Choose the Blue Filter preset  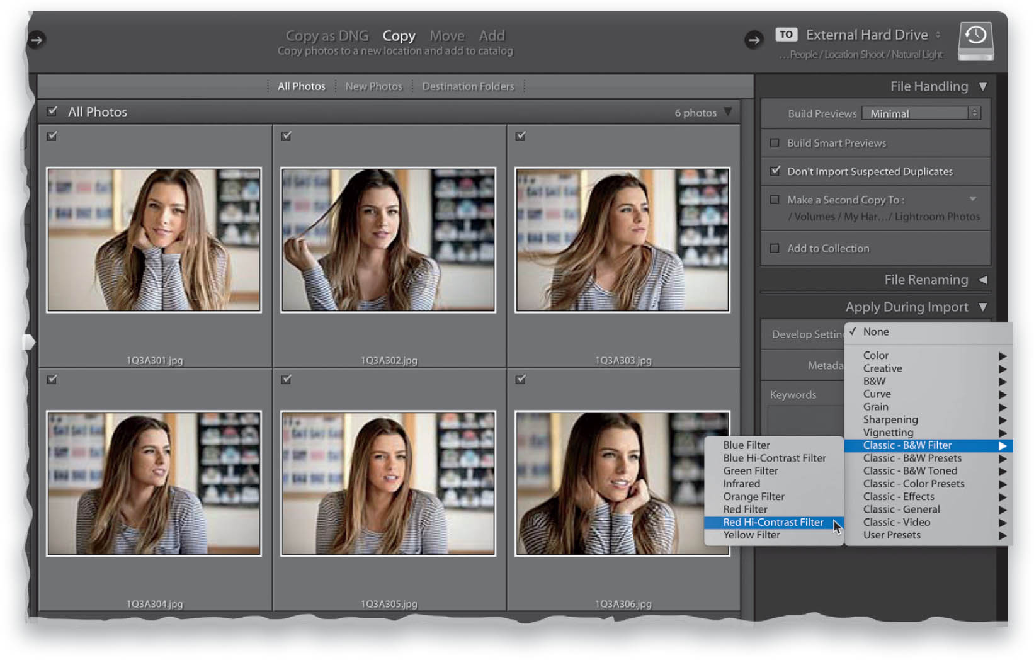(774, 445)
